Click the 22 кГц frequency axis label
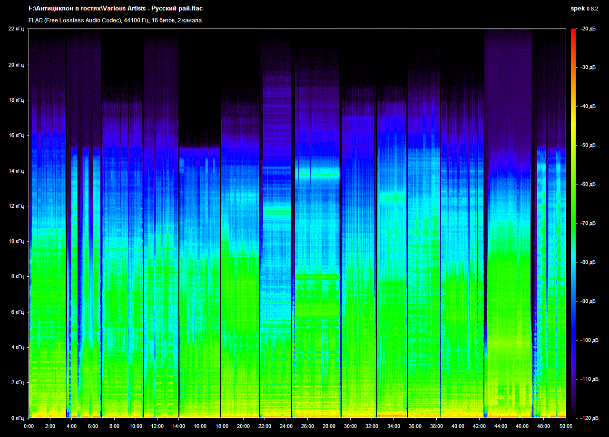 16,29
